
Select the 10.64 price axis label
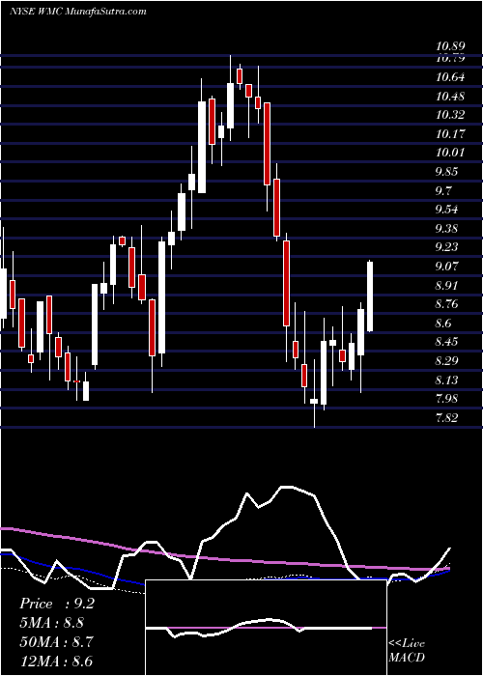coord(450,77)
